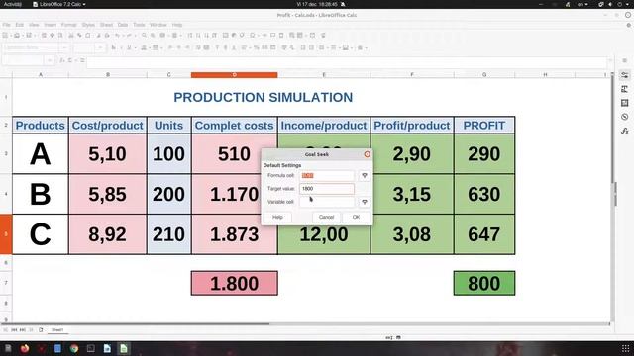This screenshot has height=356, width=634.
Task: Switch to LibreOffice Calc dock icon
Action: click(124, 348)
